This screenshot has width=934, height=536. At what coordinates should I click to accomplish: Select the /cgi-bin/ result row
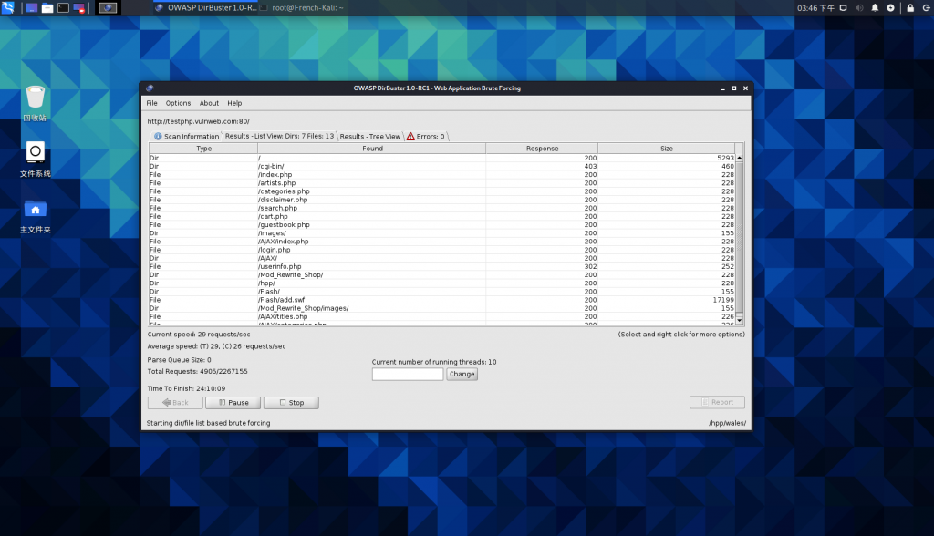442,166
